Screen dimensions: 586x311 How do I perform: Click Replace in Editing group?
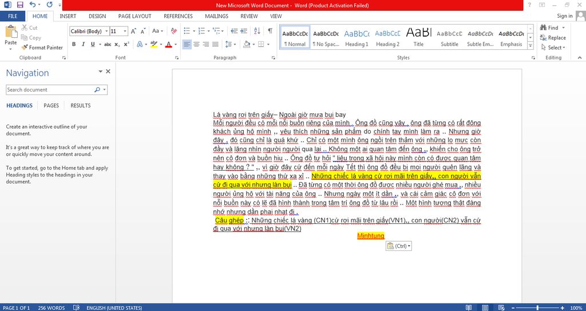[553, 37]
